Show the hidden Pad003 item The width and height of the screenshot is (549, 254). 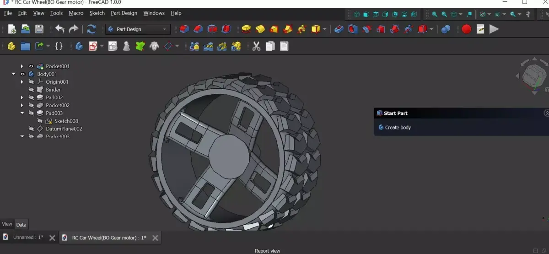pyautogui.click(x=31, y=113)
